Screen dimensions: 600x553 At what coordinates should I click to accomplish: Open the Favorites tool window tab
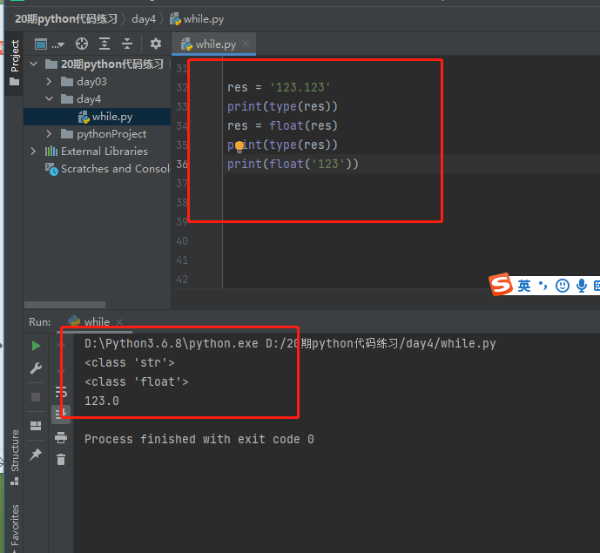pos(15,527)
